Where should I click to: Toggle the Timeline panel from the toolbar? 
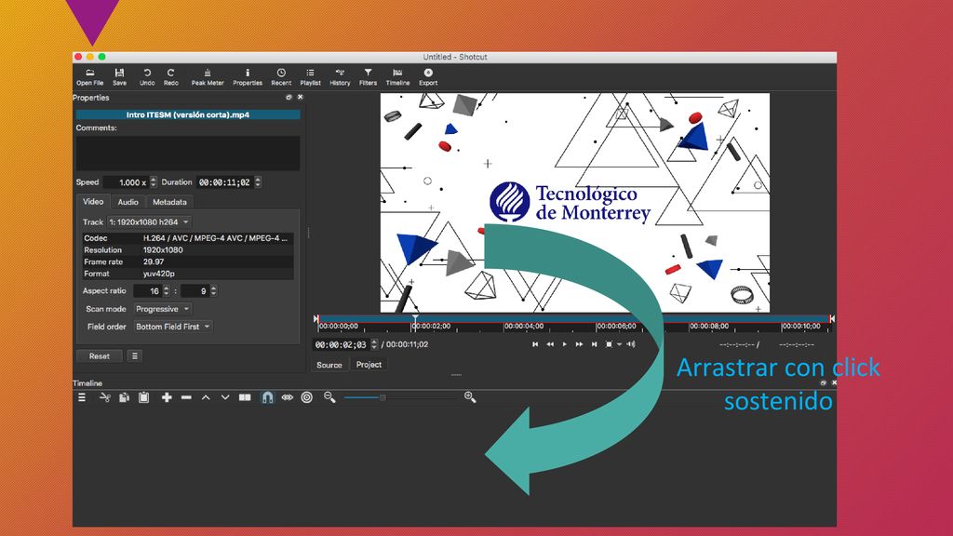[397, 77]
